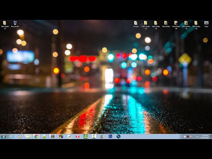Open Windows Media Player taskbar icon
The image size is (212, 159).
pos(19,136)
